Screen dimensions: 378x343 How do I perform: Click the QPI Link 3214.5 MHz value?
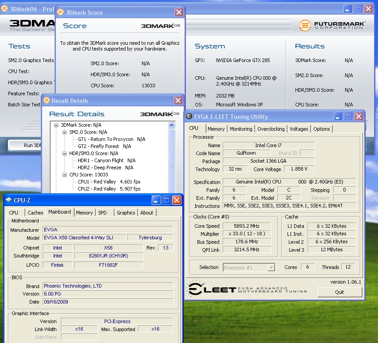[247, 249]
